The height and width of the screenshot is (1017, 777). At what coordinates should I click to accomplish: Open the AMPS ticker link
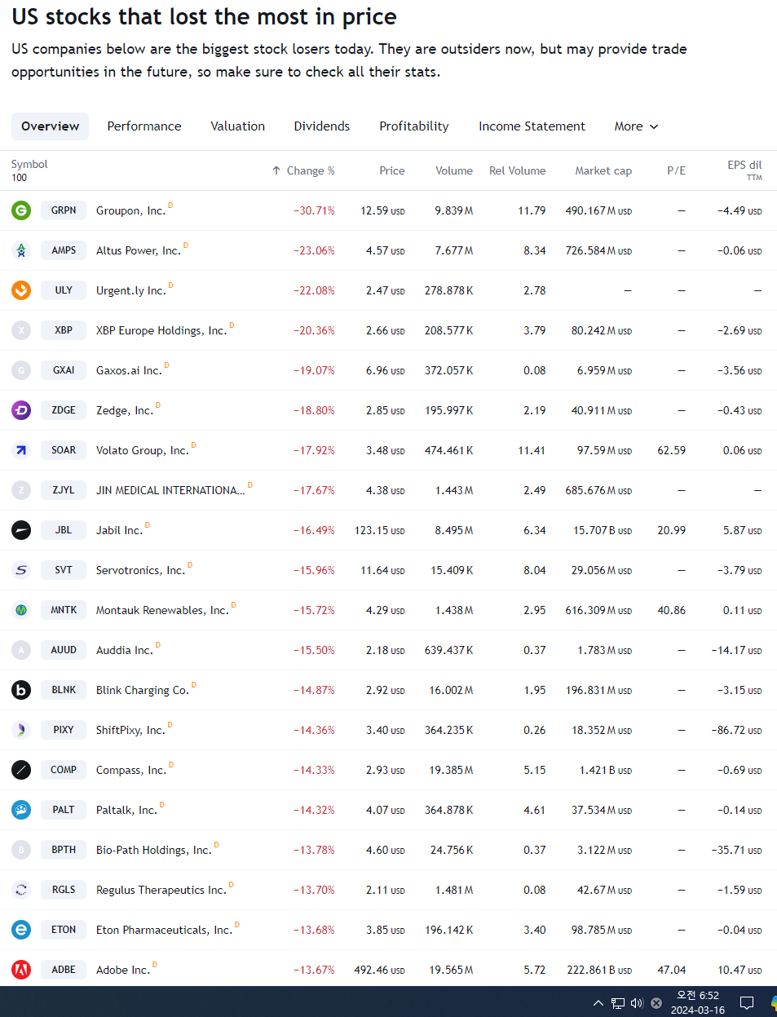tap(64, 250)
